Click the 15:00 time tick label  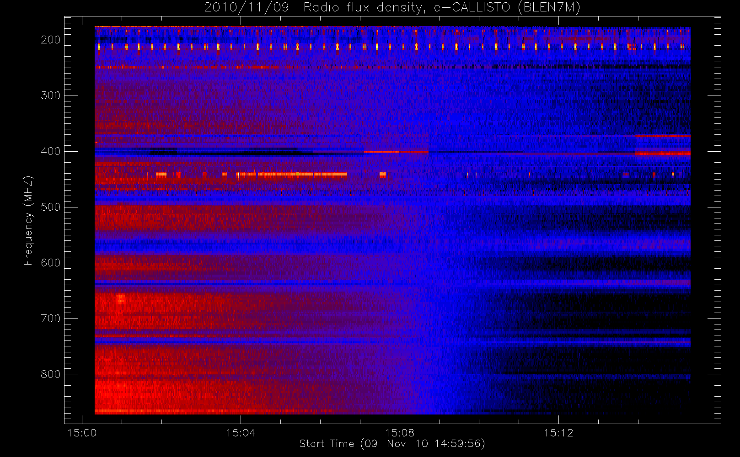coord(82,433)
